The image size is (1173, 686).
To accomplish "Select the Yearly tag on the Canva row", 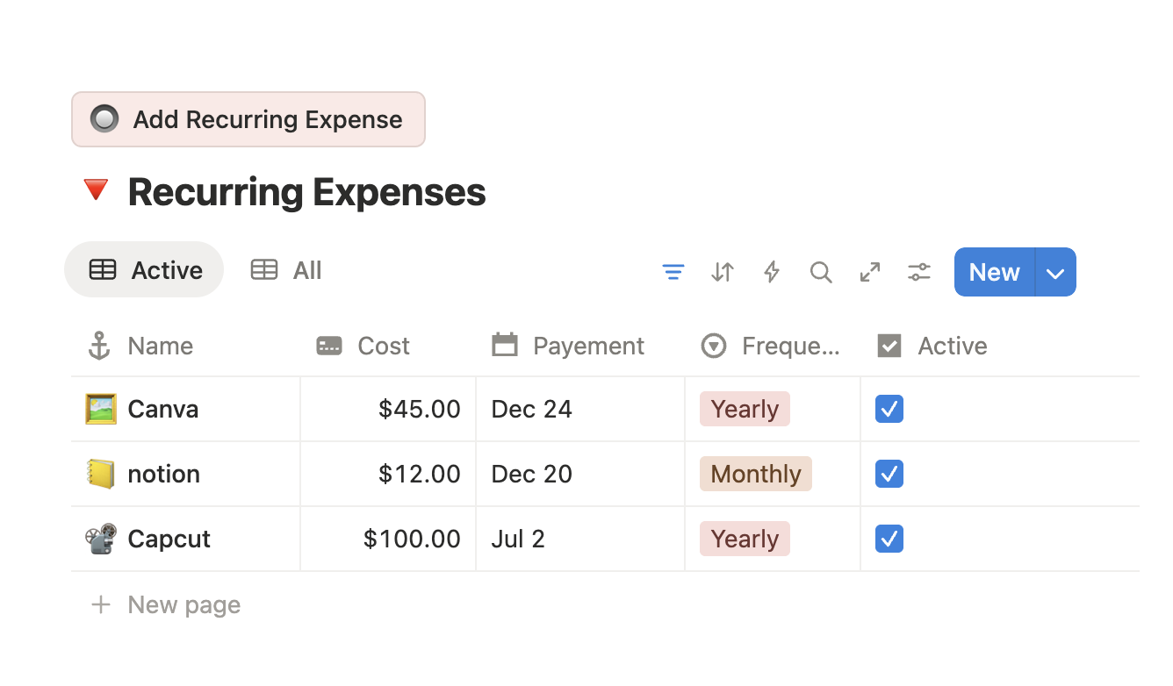I will click(x=745, y=409).
